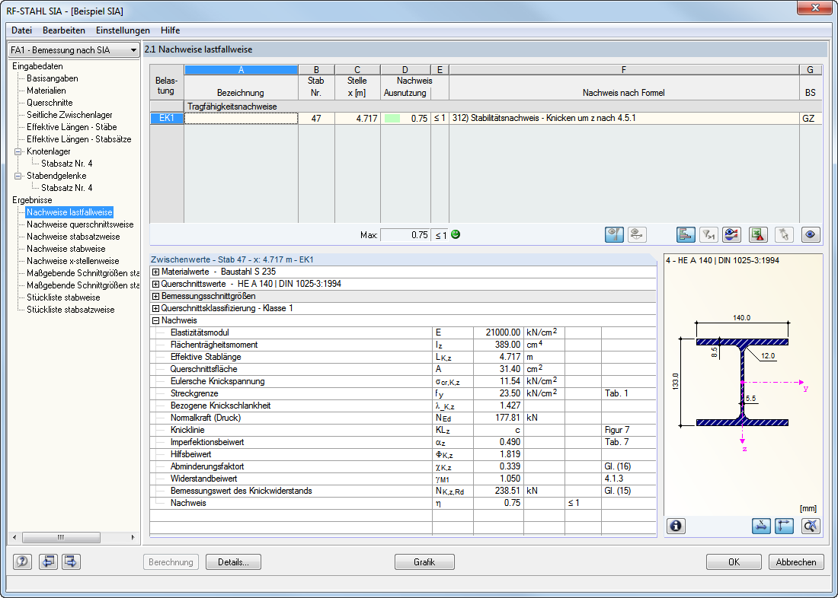The height and width of the screenshot is (598, 838).
Task: Select Stabsatz Nr. 4 under Stabendgelenke
Action: click(x=67, y=188)
